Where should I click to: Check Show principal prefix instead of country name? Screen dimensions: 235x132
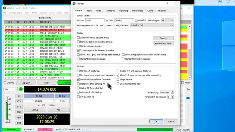[x=123, y=55]
